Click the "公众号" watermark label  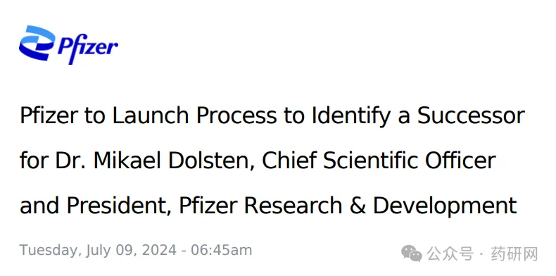pyautogui.click(x=450, y=254)
